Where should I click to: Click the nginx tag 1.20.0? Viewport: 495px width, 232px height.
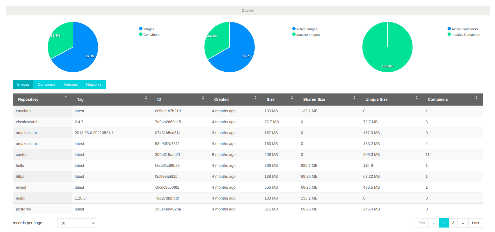(x=80, y=198)
